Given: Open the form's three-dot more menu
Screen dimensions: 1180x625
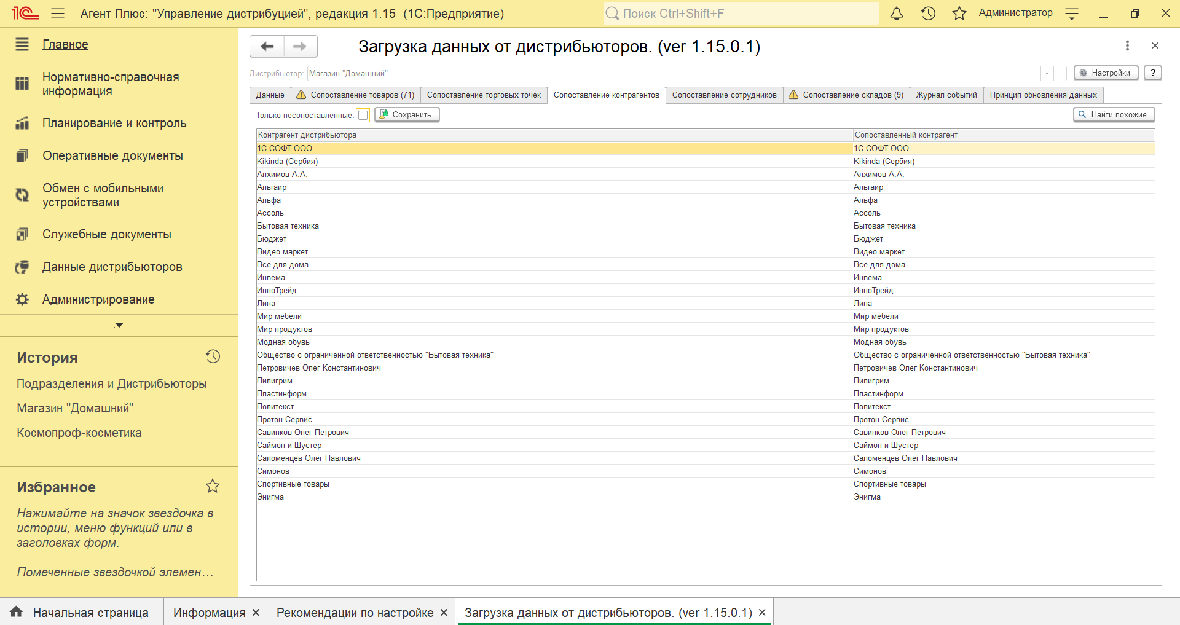Looking at the screenshot, I should coord(1127,45).
